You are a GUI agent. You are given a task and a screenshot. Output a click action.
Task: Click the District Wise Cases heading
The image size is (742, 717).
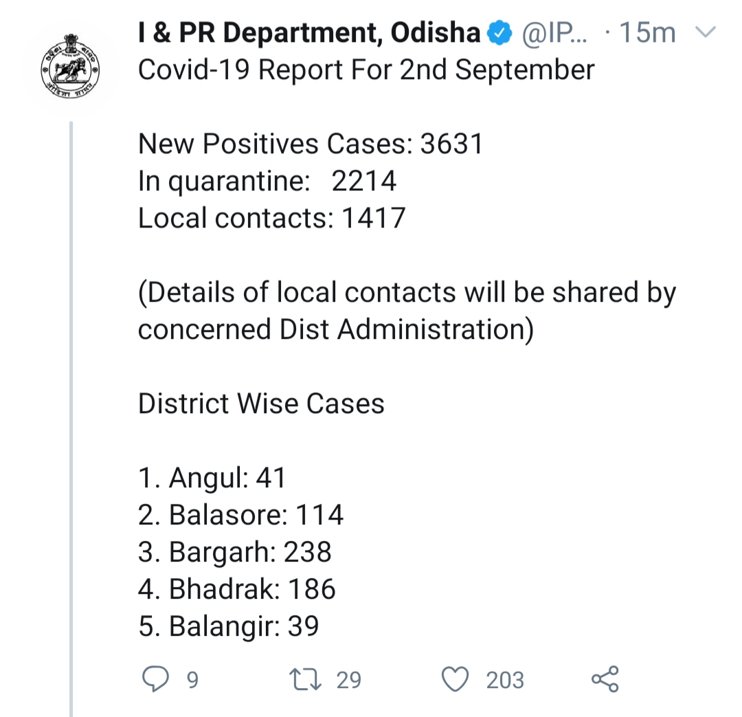click(261, 404)
